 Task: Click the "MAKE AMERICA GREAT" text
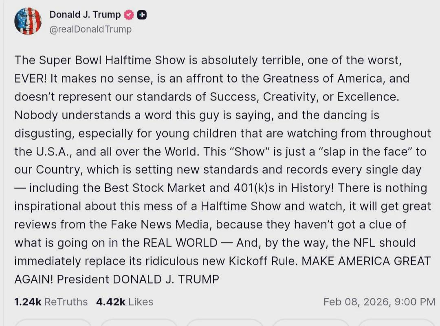pos(366,261)
